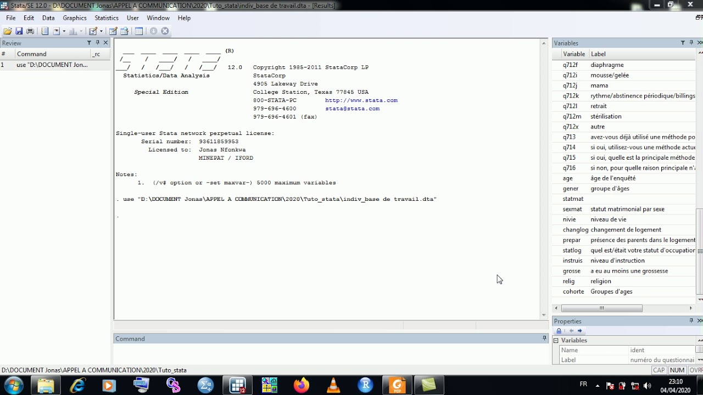Click the next variable arrow in Properties
Screen dimensions: 703x395
579,331
